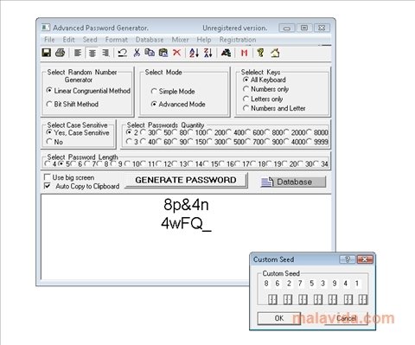Click the red M mixer icon
This screenshot has height=345, width=415.
244,53
